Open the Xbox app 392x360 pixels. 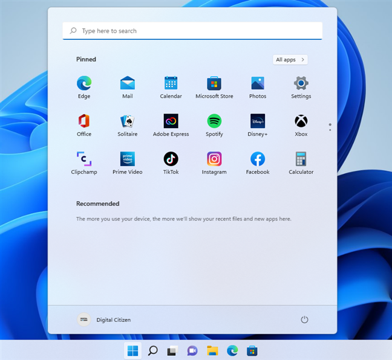point(301,125)
